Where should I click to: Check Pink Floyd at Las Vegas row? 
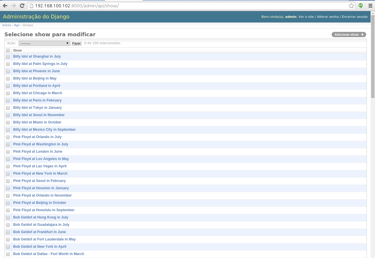coord(8,166)
